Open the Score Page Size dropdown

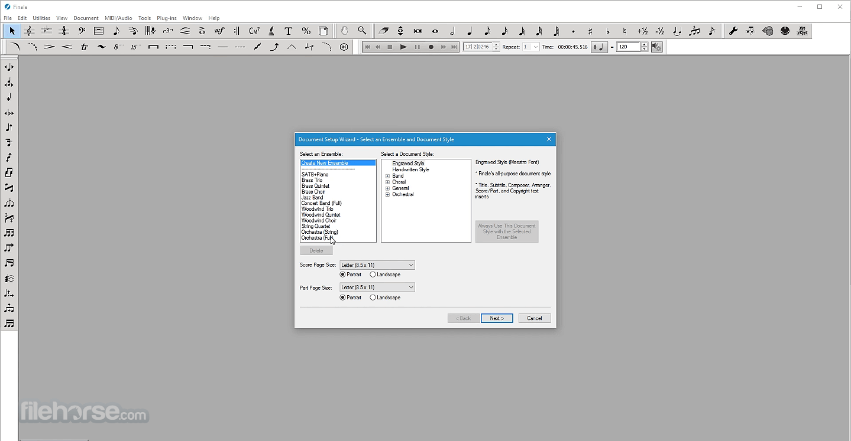[x=377, y=265]
